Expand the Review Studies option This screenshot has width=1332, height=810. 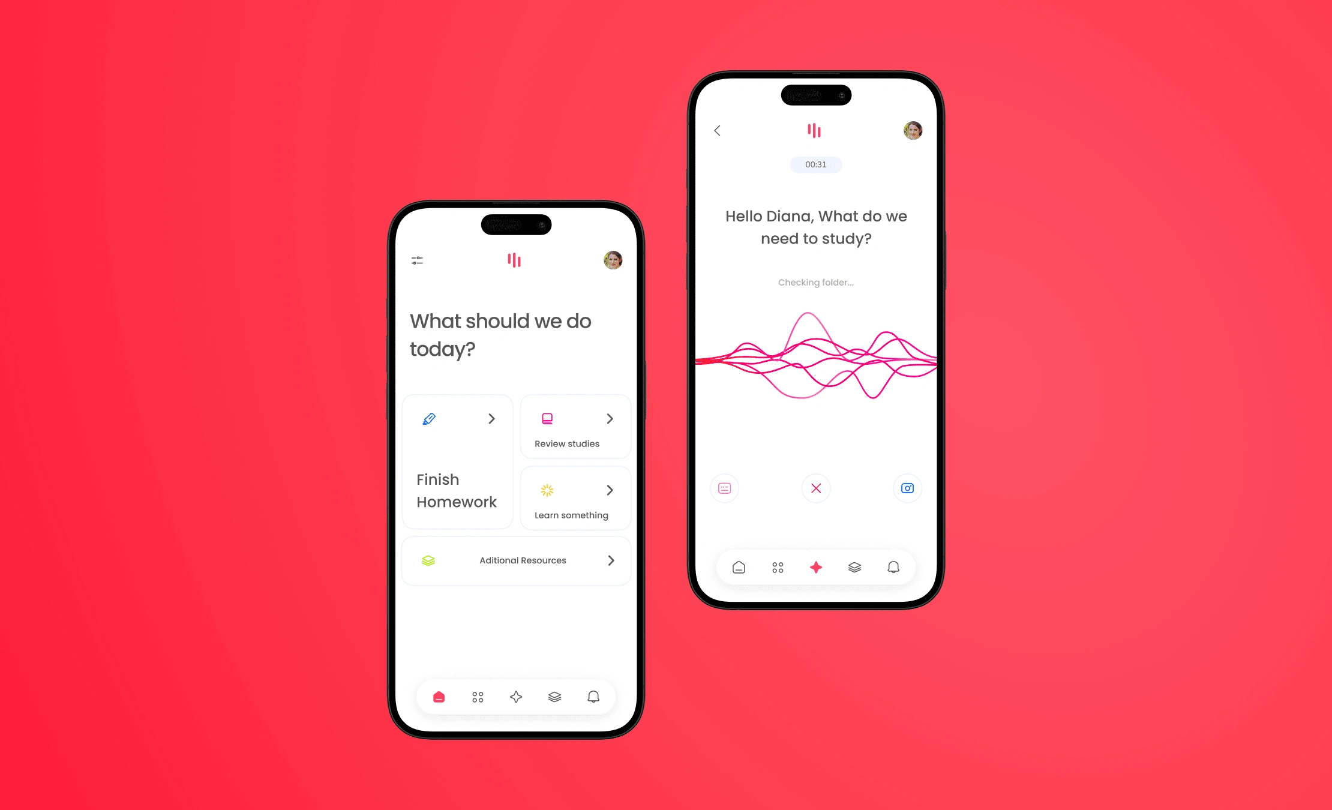coord(610,419)
